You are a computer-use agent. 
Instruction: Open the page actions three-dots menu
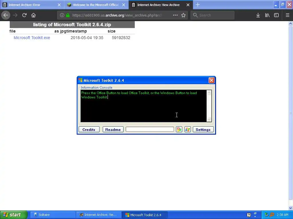[175, 15]
